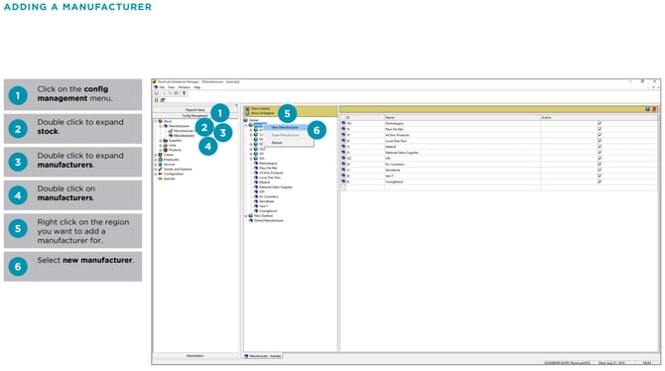The image size is (665, 371).
Task: Click the Global globe icon in the region tree
Action: [x=245, y=120]
